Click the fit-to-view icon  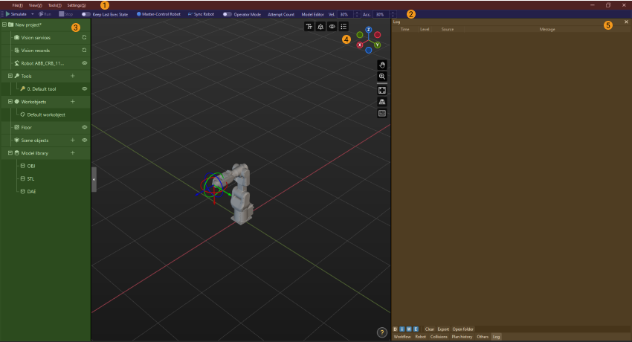tap(381, 90)
